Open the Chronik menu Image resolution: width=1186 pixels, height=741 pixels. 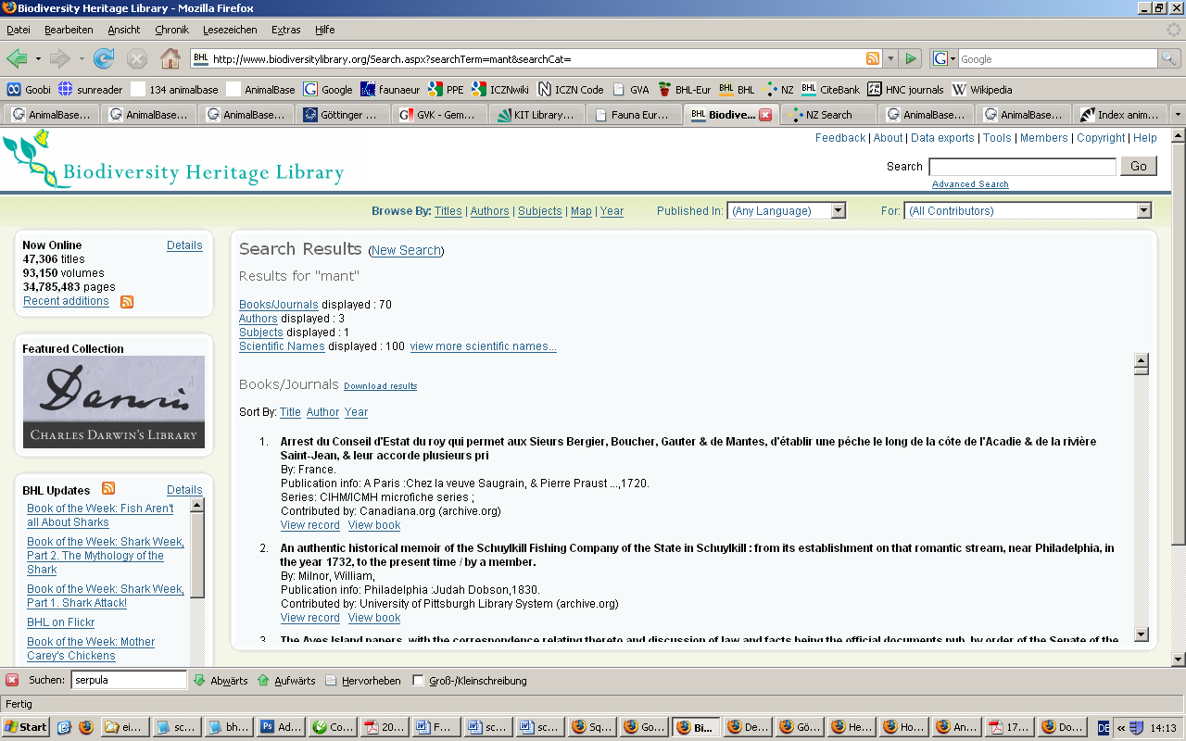click(171, 30)
